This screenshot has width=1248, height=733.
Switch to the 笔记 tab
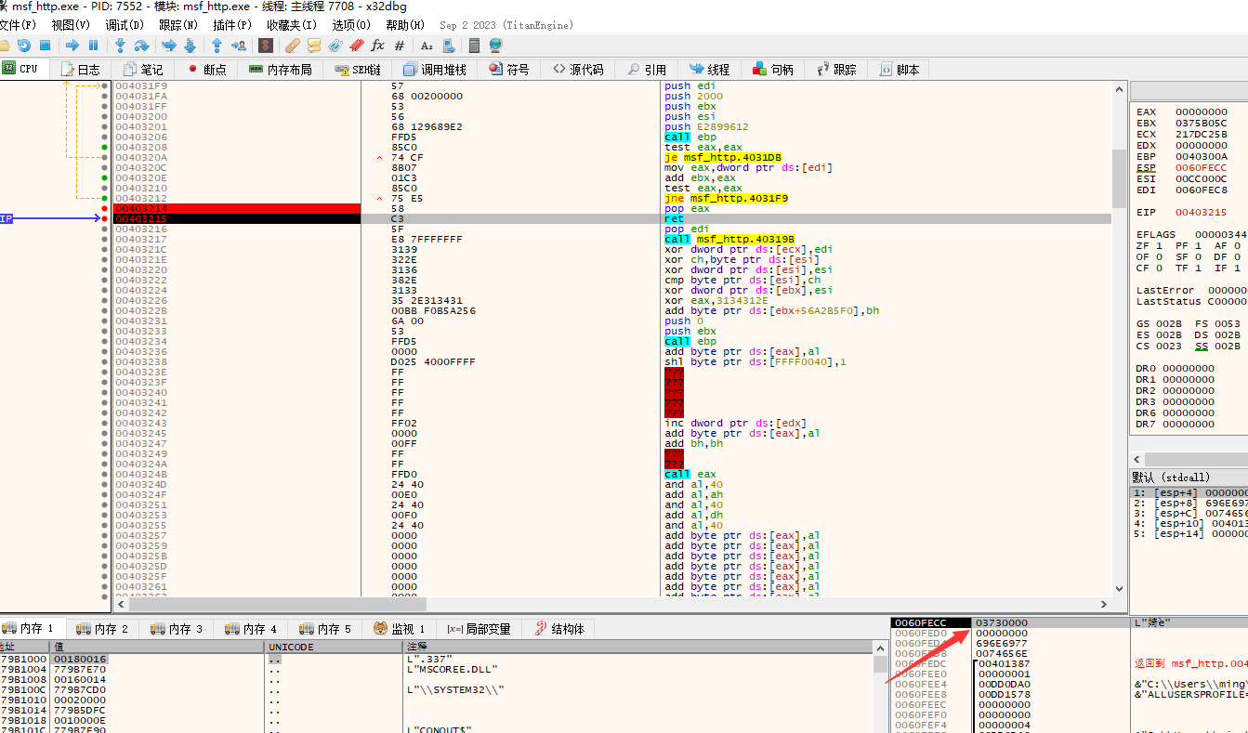142,70
